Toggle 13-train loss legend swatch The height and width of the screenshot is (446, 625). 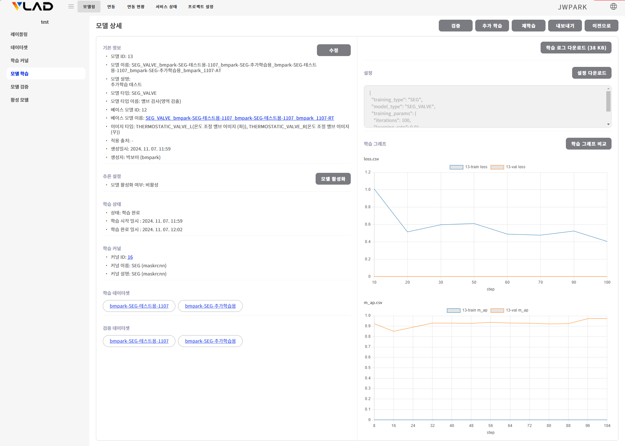(456, 167)
